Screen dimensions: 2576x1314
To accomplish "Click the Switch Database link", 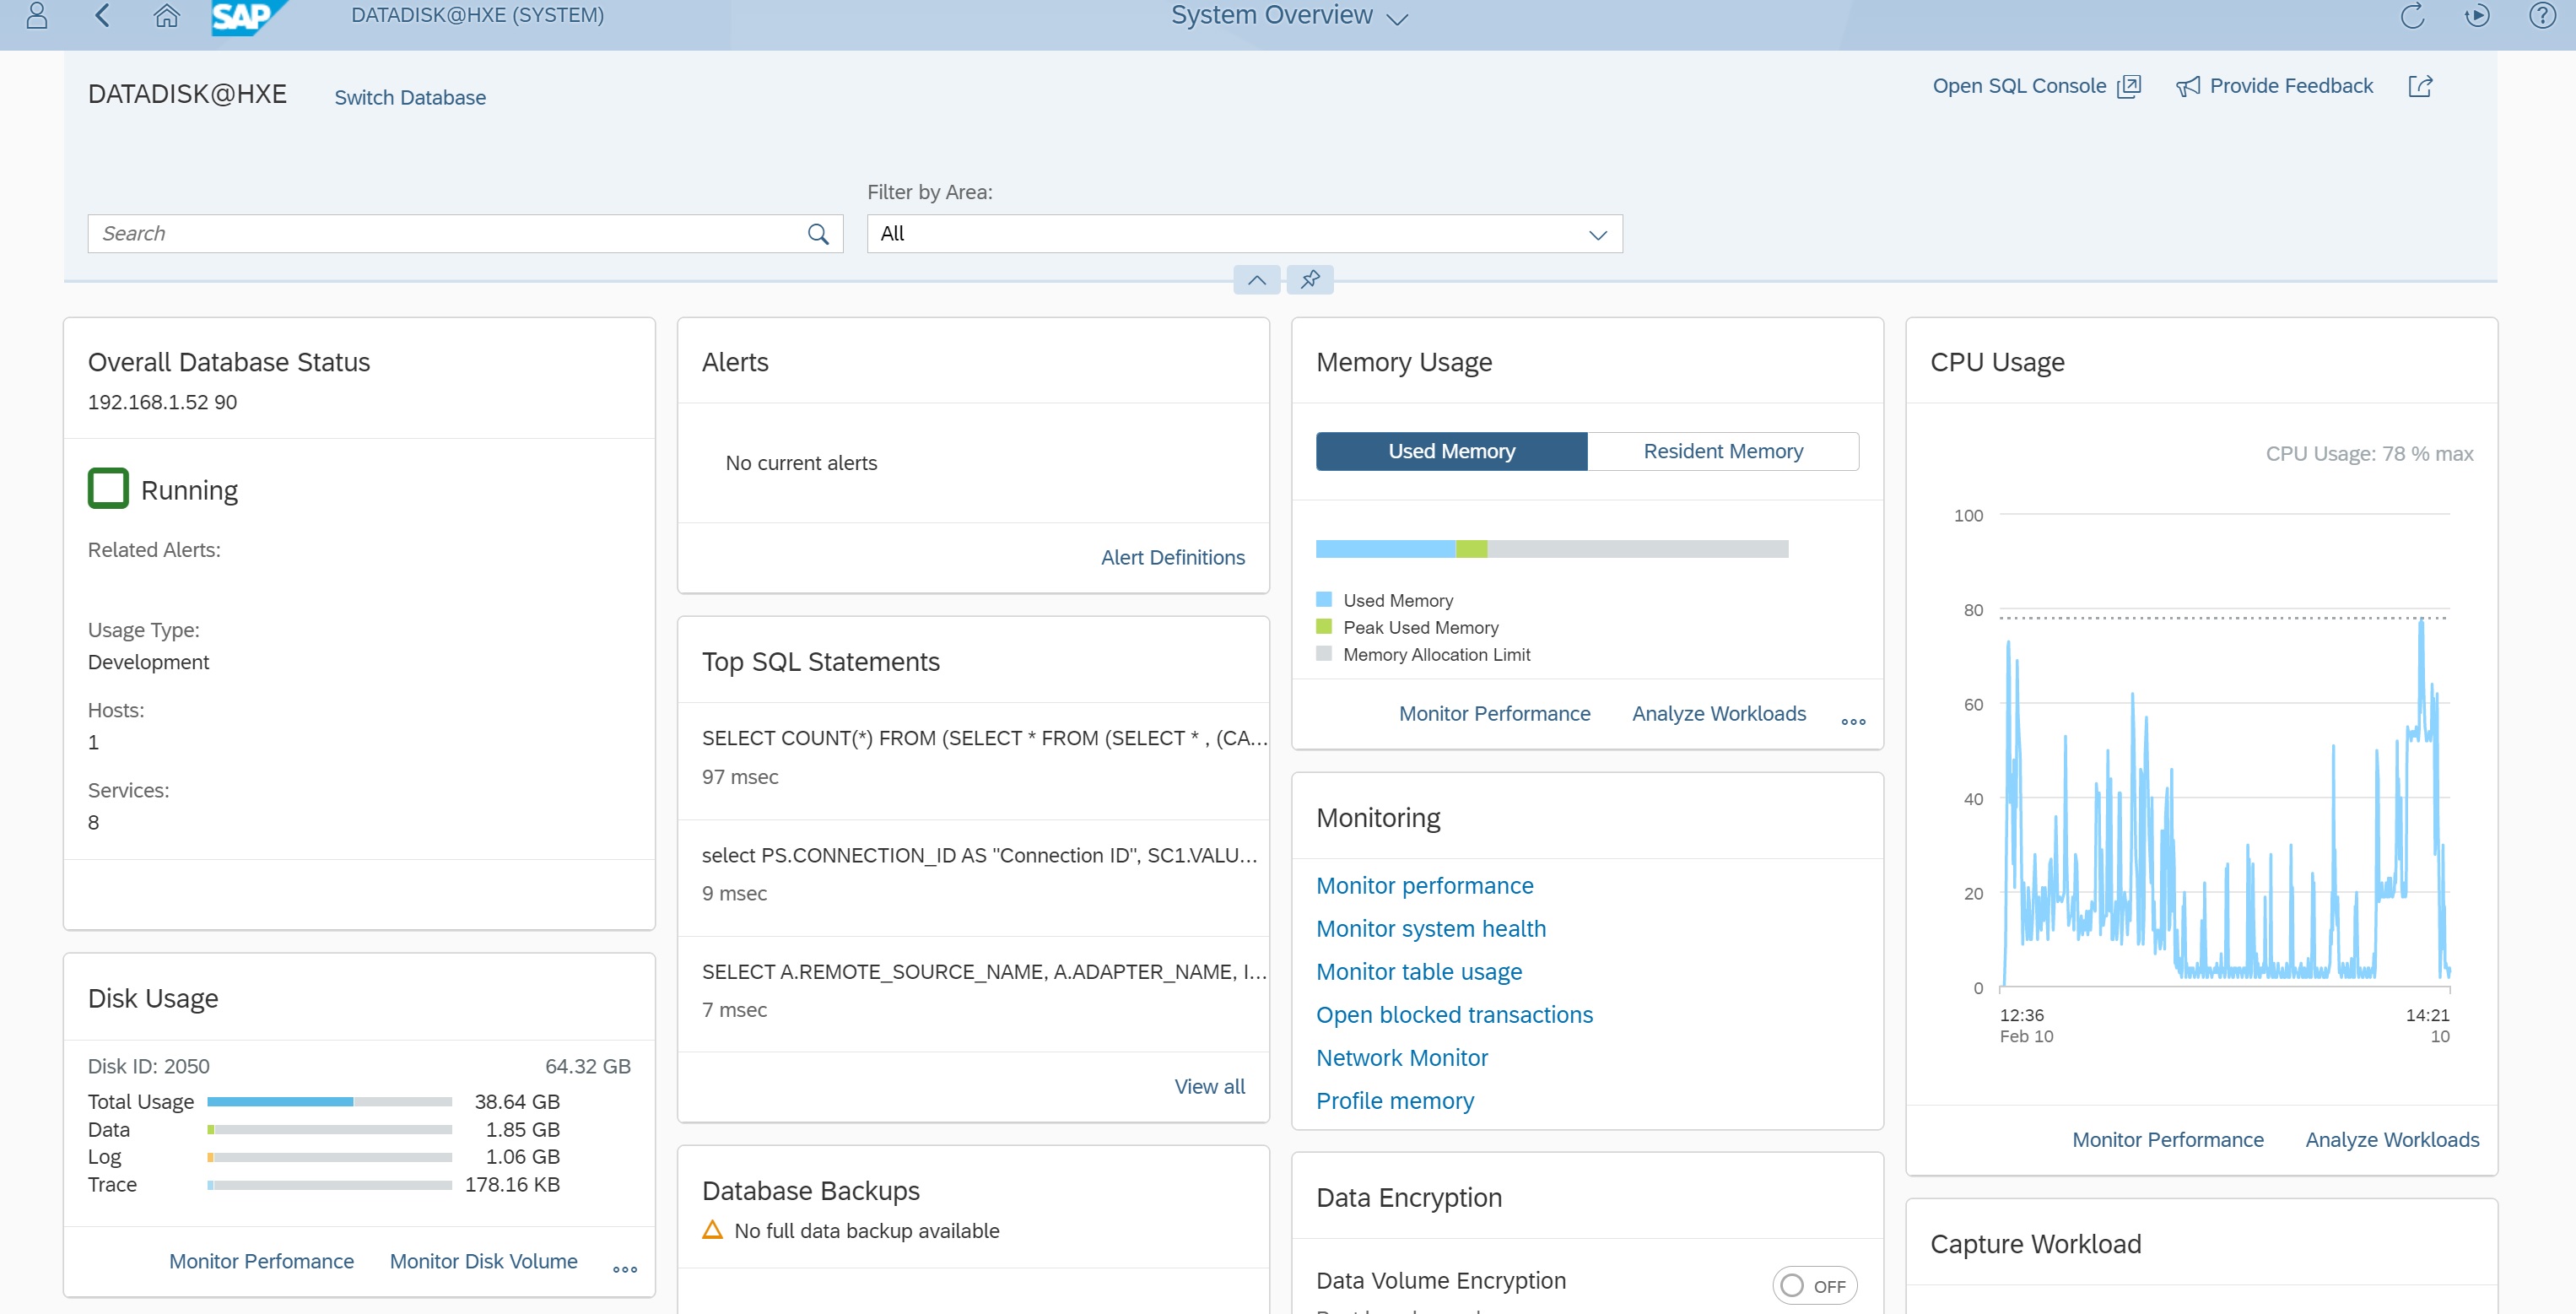I will click(x=410, y=98).
